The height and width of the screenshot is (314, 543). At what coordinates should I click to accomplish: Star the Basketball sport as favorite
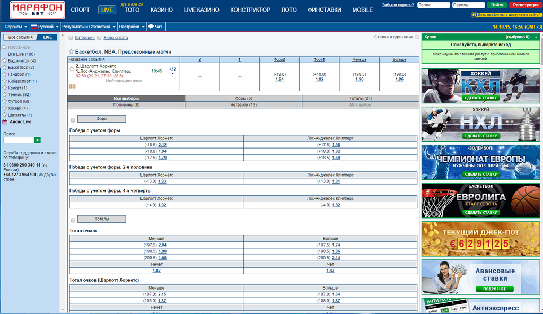point(4,67)
